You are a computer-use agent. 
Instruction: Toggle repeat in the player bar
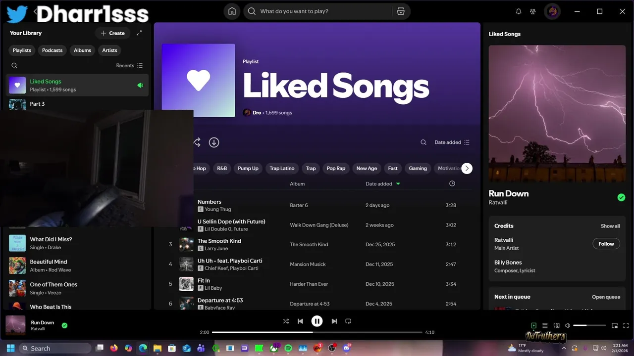pyautogui.click(x=348, y=321)
